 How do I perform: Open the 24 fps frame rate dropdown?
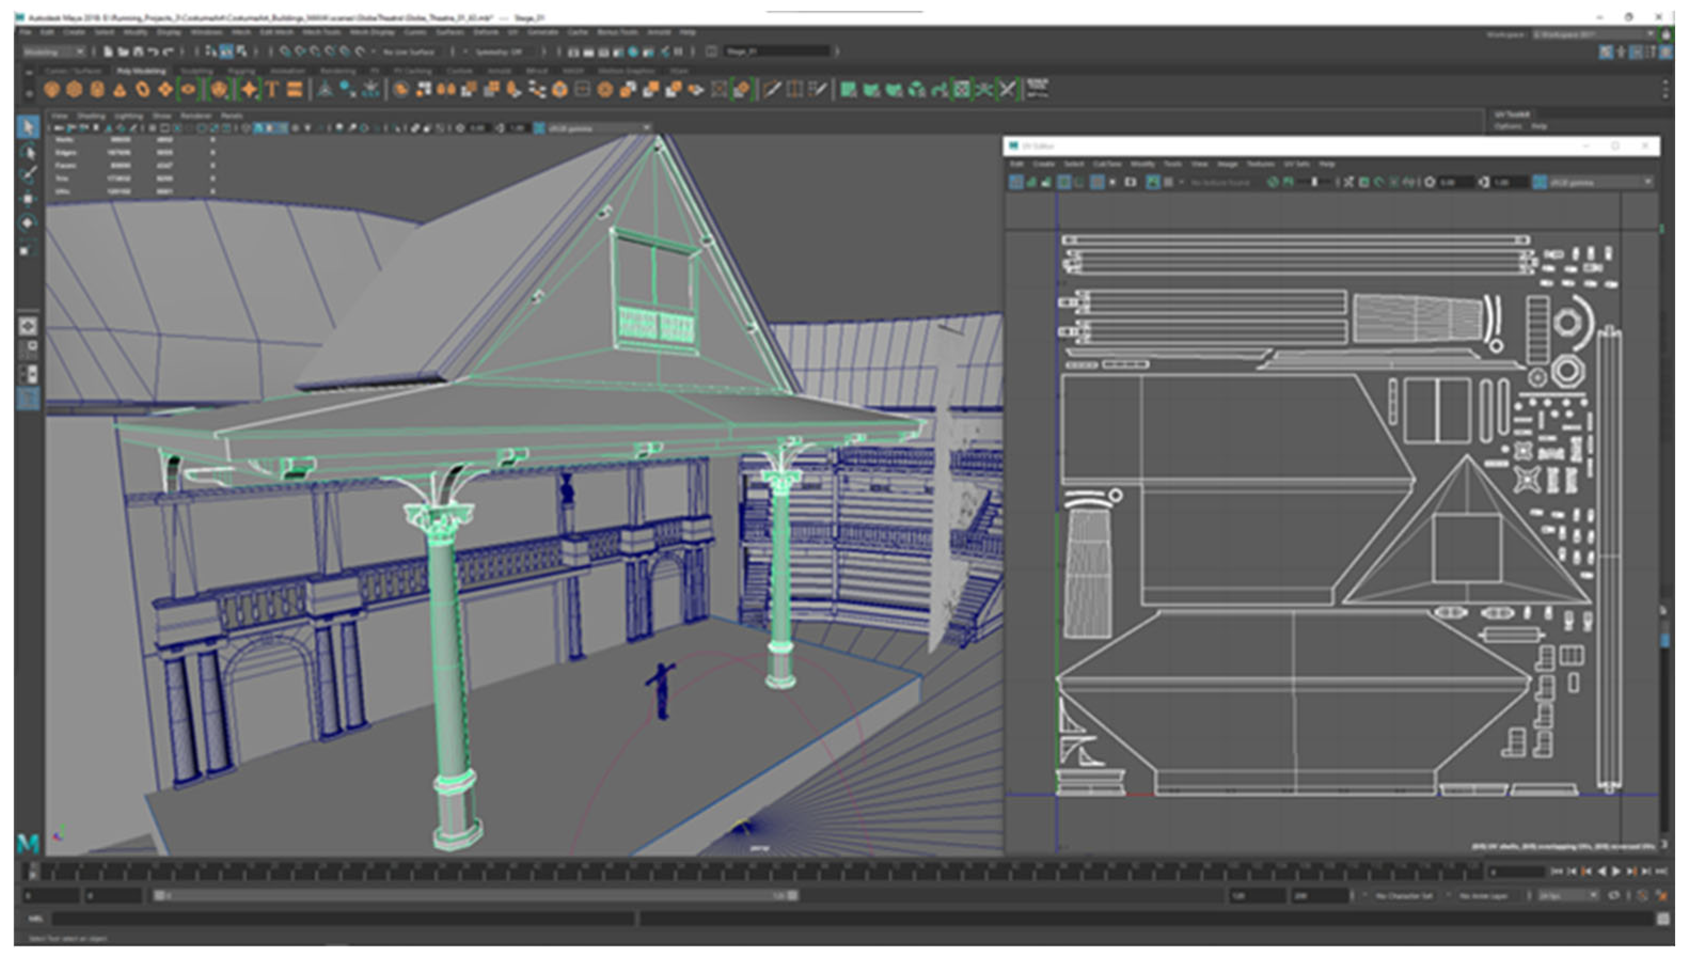pyautogui.click(x=1568, y=896)
